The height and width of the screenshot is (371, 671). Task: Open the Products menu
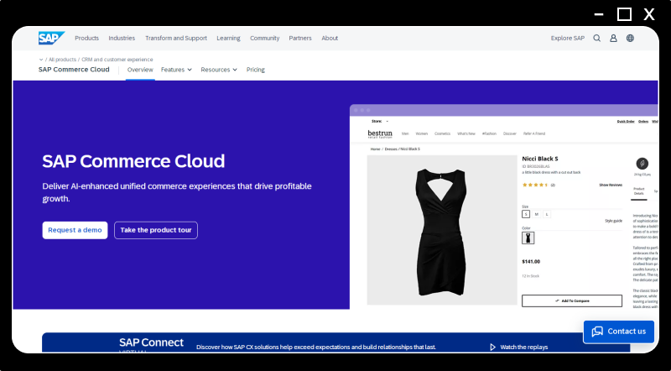pyautogui.click(x=86, y=38)
